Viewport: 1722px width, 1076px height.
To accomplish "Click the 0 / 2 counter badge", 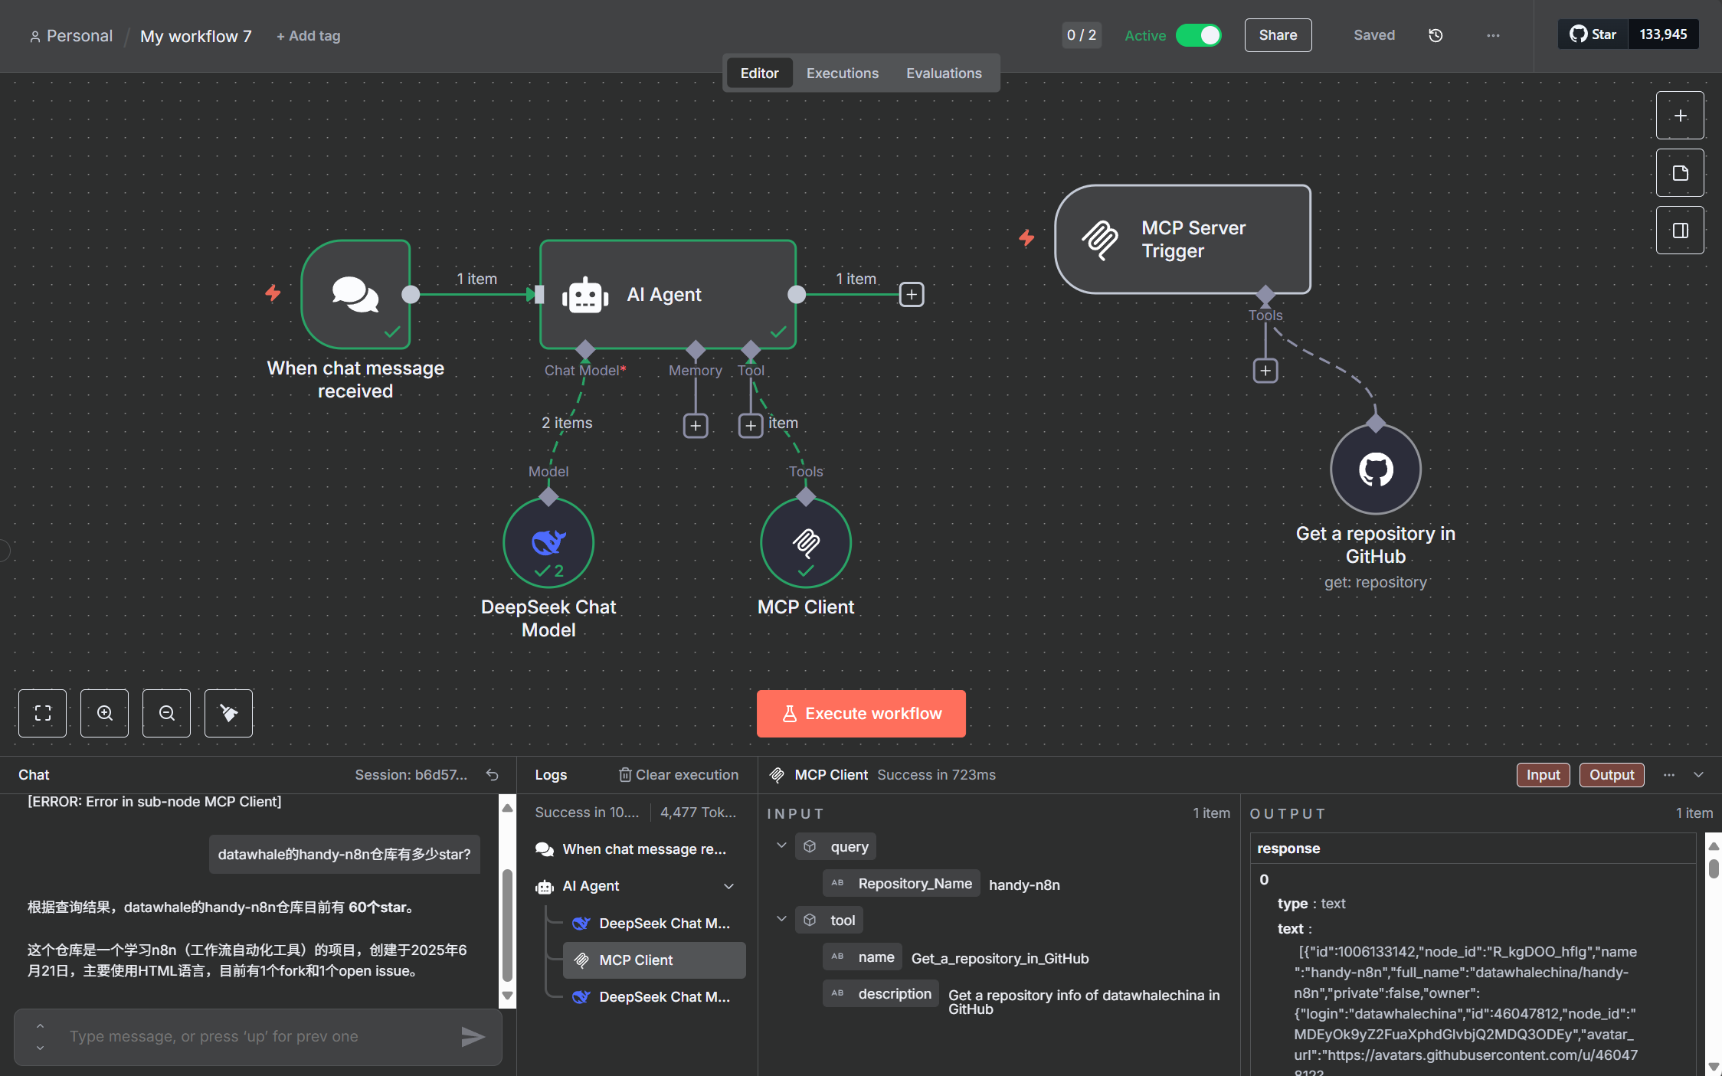I will (x=1082, y=35).
